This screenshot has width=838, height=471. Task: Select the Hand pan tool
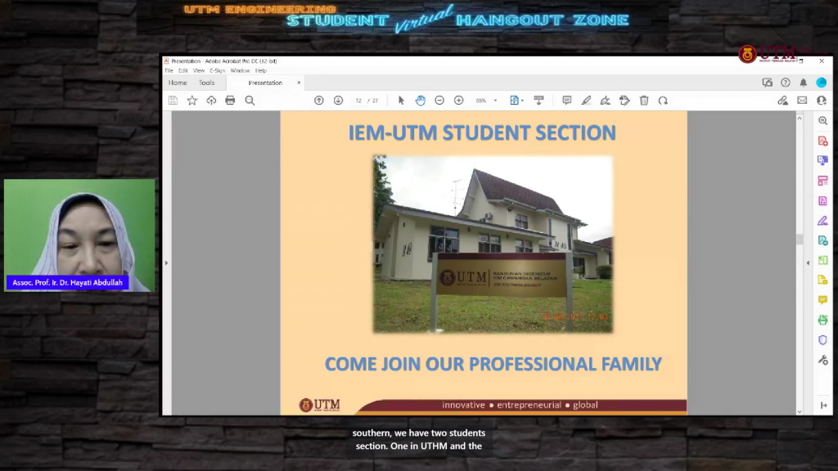point(420,101)
